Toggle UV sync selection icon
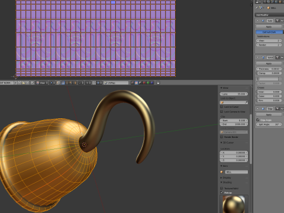This screenshot has height=213, width=284. tap(58, 83)
